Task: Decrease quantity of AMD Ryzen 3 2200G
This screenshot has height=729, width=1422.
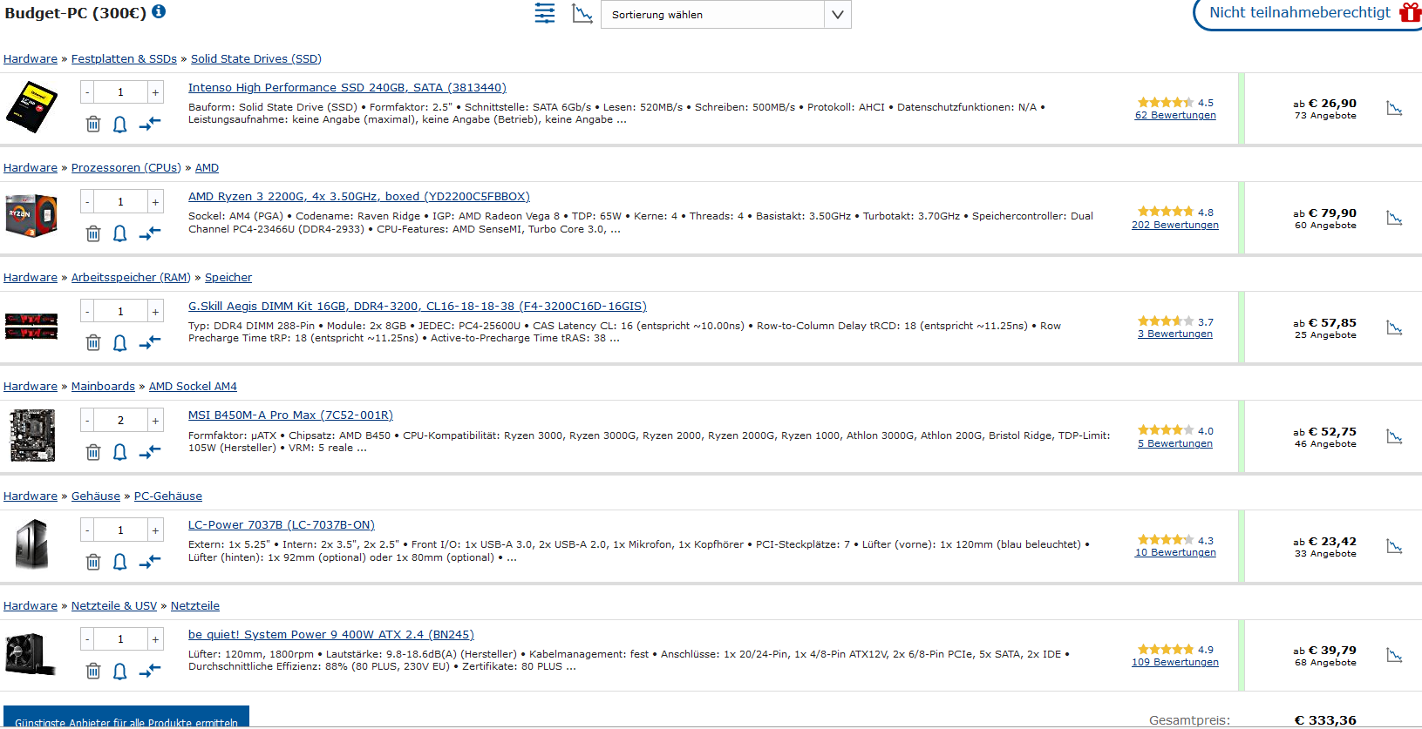Action: point(87,202)
